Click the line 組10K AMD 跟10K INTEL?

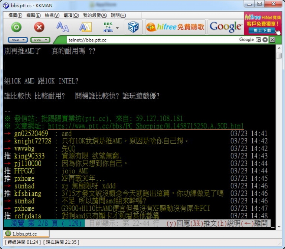(x=41, y=81)
